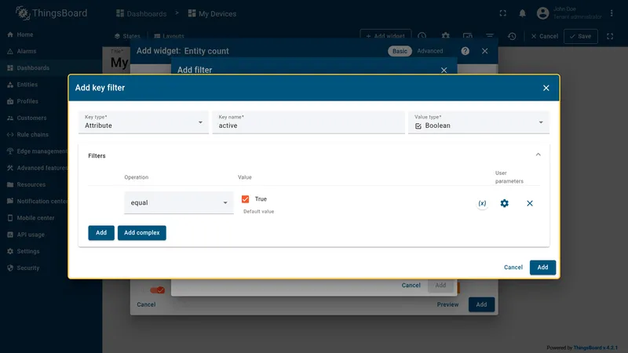Image resolution: width=628 pixels, height=353 pixels.
Task: Open Advanced features in sidebar
Action: pyautogui.click(x=42, y=168)
